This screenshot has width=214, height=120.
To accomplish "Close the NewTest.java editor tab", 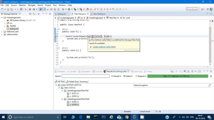I will pos(88,14).
